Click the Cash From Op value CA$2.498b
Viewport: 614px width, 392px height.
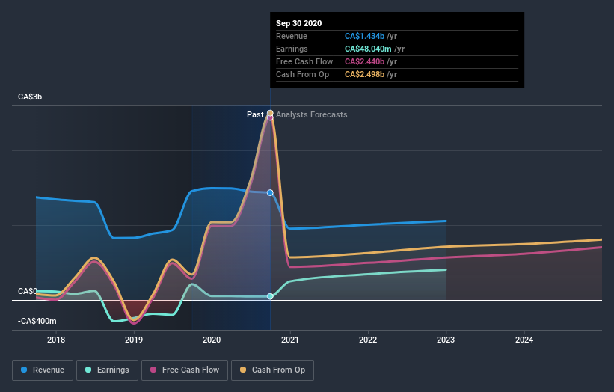pyautogui.click(x=364, y=74)
